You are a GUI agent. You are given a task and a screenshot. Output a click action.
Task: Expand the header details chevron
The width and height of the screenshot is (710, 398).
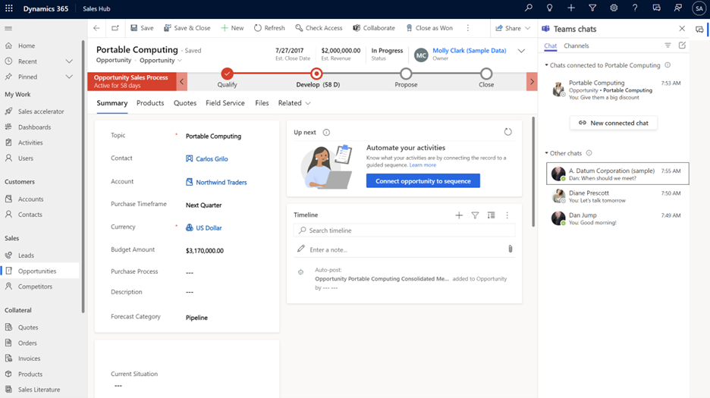click(x=521, y=51)
